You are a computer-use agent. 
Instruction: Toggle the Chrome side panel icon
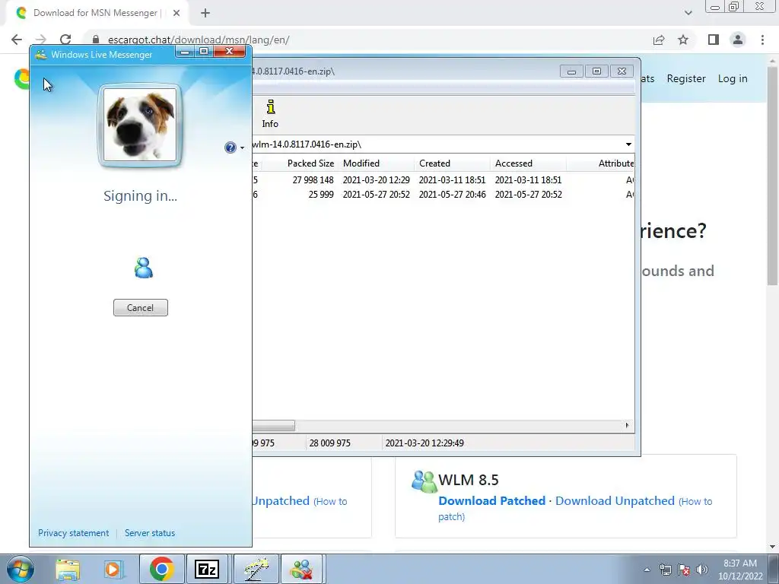tap(714, 40)
